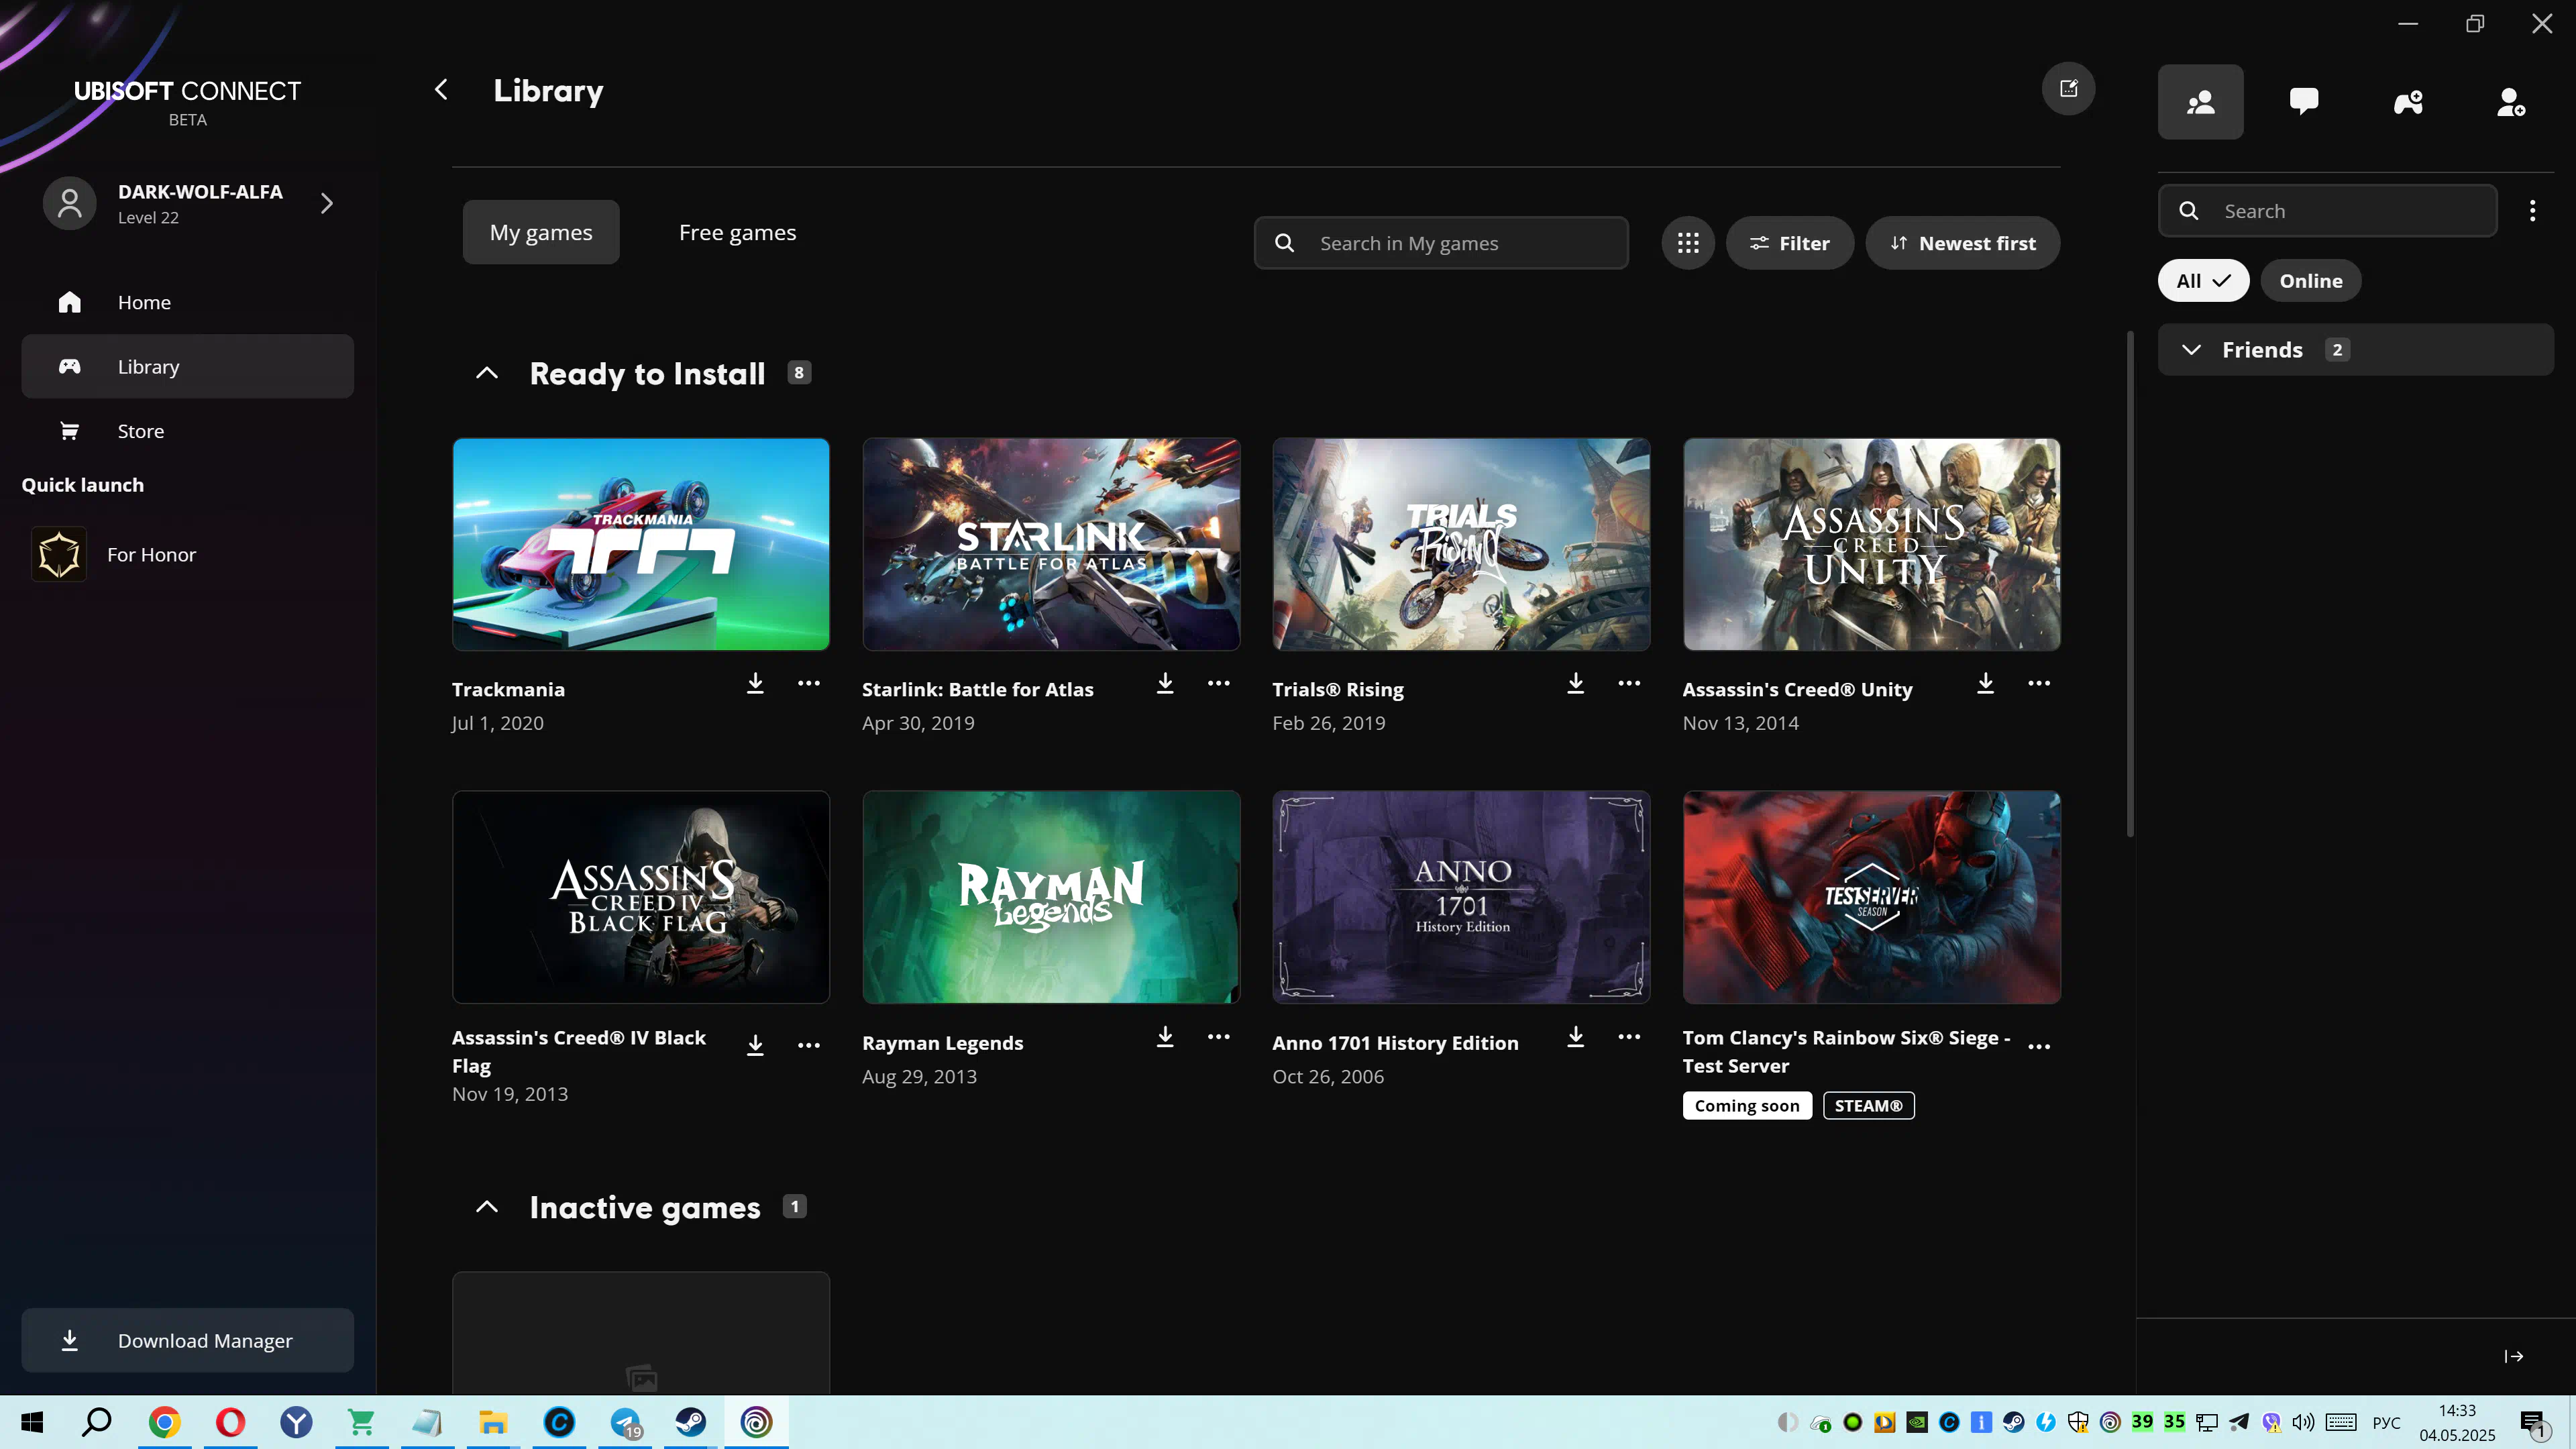Select Library in the sidebar

pyautogui.click(x=187, y=366)
